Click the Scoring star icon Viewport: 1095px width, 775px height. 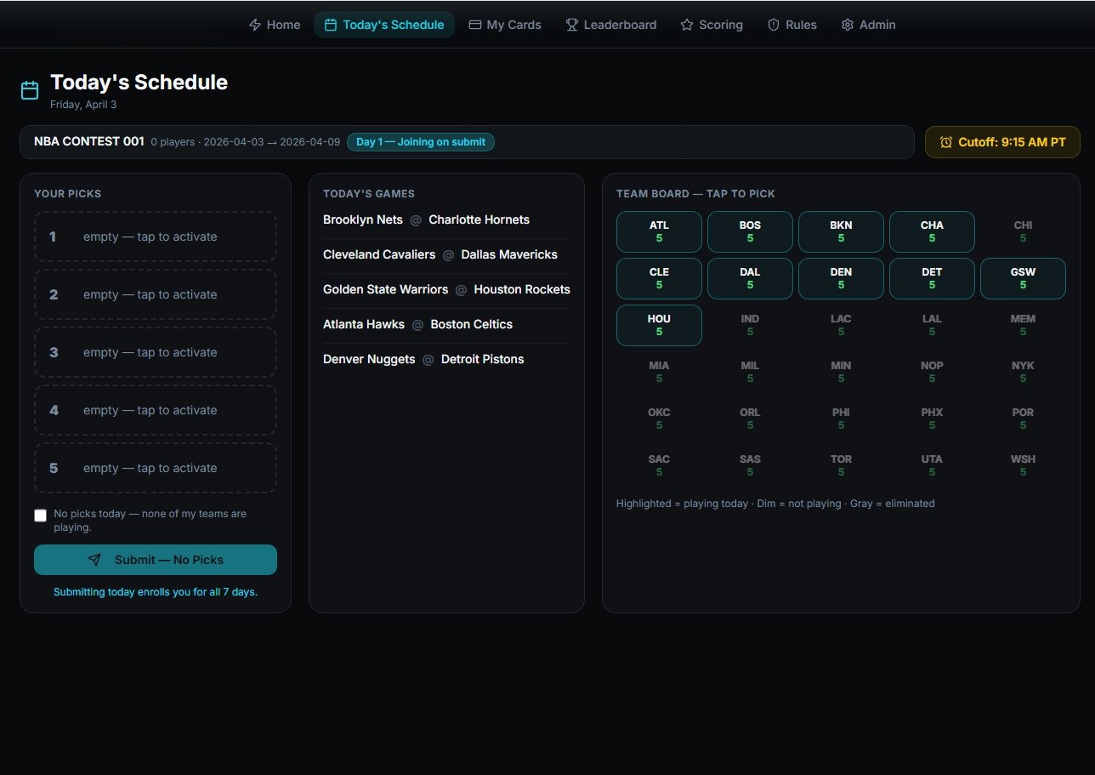click(x=687, y=25)
